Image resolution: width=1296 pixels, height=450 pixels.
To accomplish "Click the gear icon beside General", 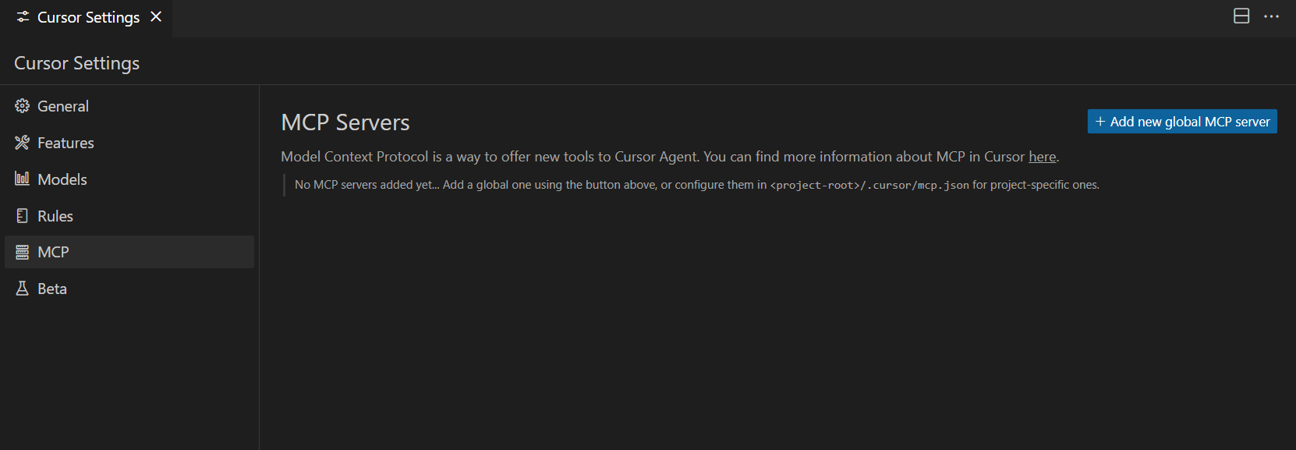I will 22,106.
